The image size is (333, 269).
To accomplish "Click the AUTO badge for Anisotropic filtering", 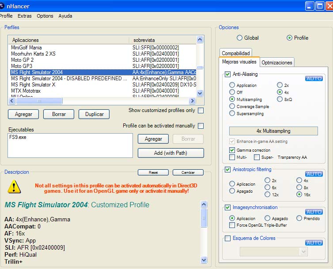I will click(314, 174).
